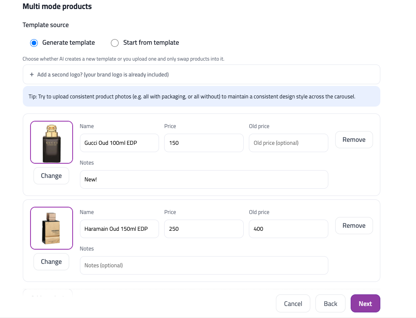Viewport: 416px width, 318px height.
Task: Click the Notes field containing New!
Action: [x=204, y=179]
